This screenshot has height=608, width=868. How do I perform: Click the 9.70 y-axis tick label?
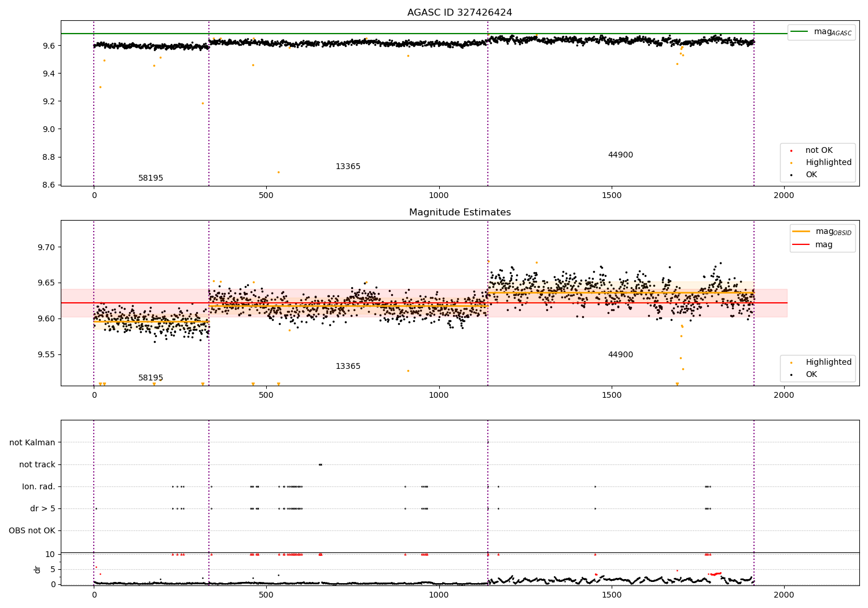[47, 247]
